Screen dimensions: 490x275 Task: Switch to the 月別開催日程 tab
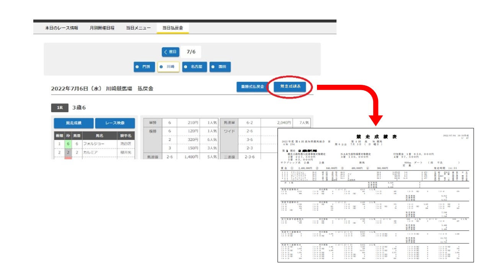102,28
